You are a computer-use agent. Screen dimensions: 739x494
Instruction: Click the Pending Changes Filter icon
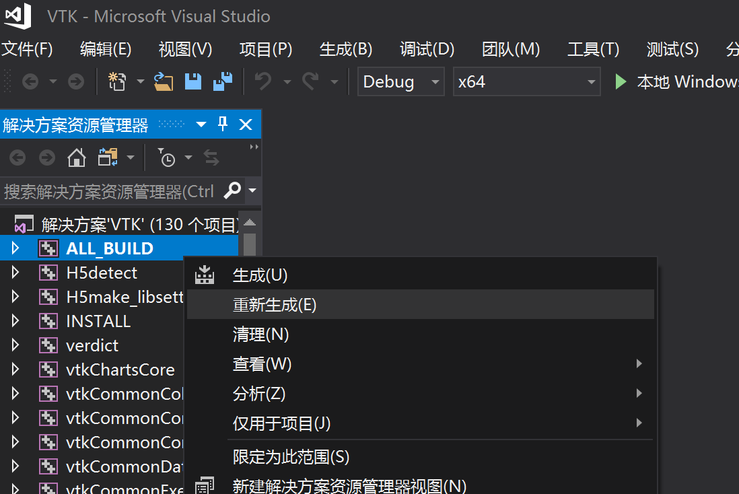(168, 157)
